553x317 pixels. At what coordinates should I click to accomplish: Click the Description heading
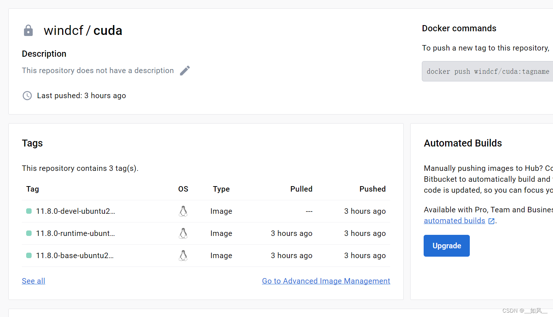point(44,54)
